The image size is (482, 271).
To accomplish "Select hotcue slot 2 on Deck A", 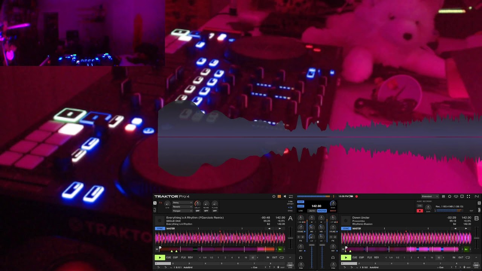I will click(180, 263).
